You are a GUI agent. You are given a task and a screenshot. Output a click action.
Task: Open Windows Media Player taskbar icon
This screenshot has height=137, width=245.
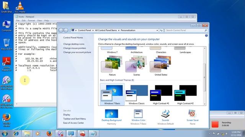pyautogui.click(x=38, y=134)
